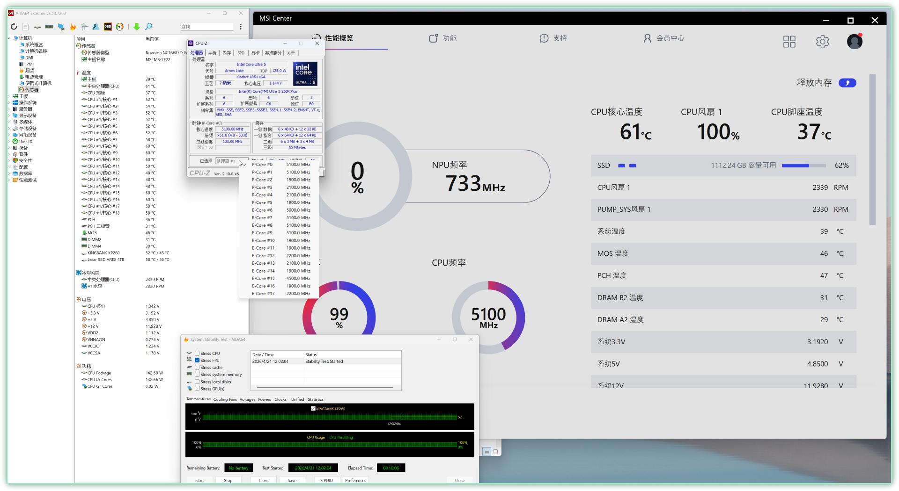Toggle the release memory switch in MSI Center

[847, 83]
